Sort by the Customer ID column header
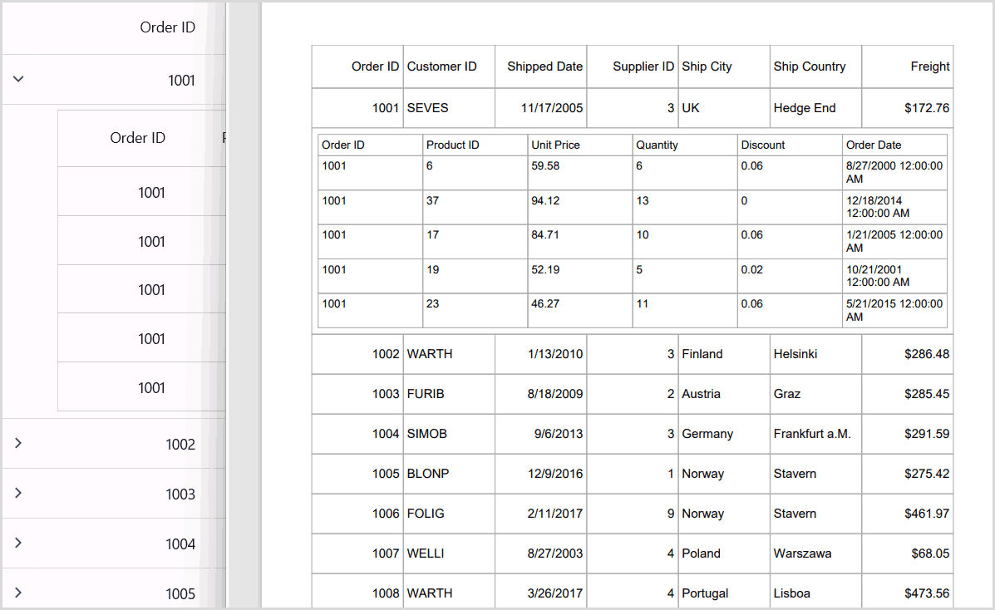The image size is (995, 610). (x=441, y=66)
